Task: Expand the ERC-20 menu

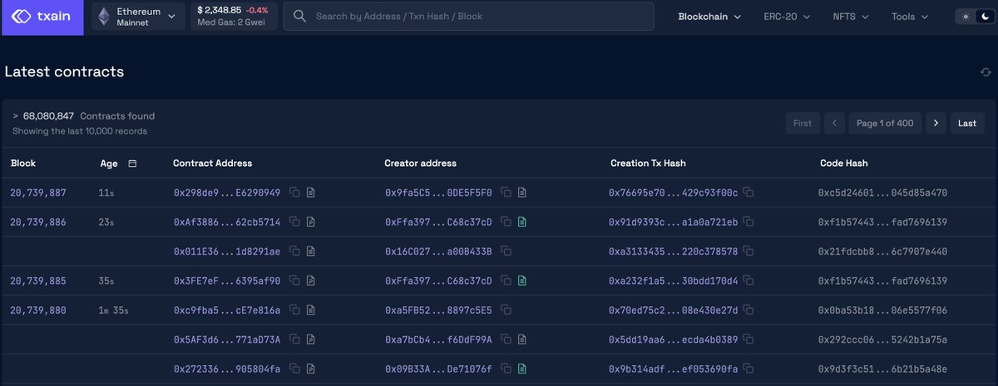Action: (x=787, y=17)
